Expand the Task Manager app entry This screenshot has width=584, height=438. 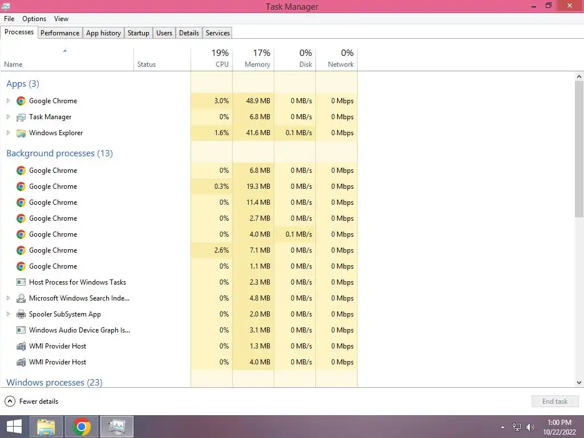[x=8, y=117]
